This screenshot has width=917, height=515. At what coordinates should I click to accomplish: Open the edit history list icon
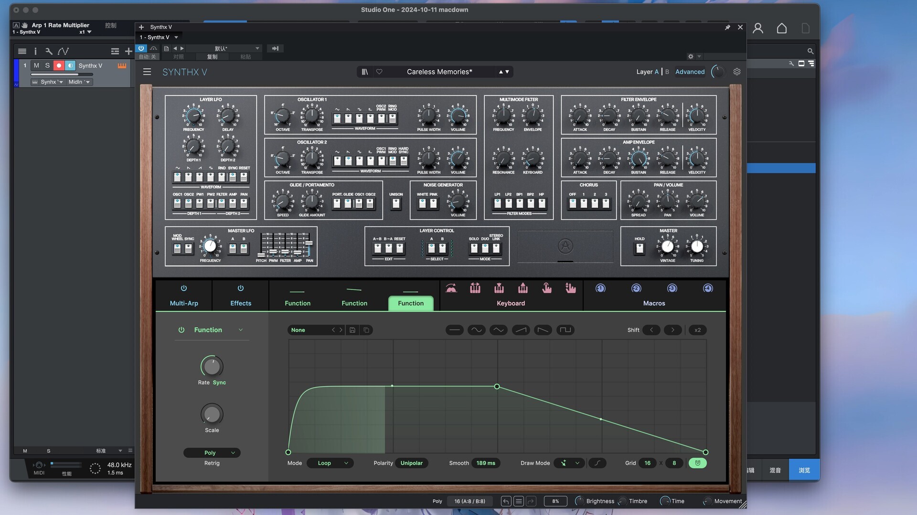point(519,501)
